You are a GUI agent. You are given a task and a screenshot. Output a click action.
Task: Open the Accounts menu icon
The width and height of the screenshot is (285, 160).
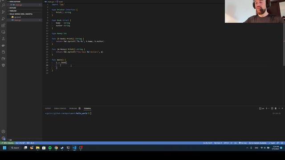point(3,132)
